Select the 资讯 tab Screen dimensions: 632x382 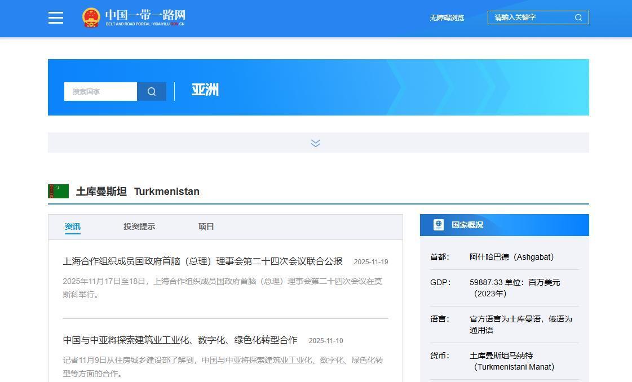tap(73, 226)
